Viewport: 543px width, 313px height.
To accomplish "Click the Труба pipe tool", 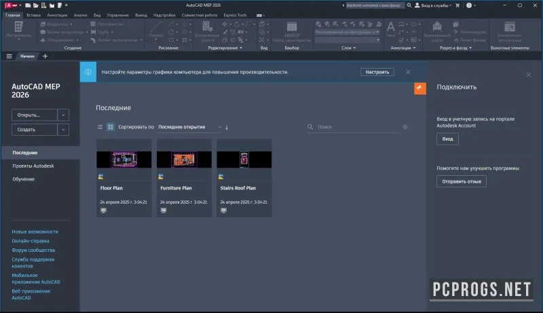I will tap(100, 32).
